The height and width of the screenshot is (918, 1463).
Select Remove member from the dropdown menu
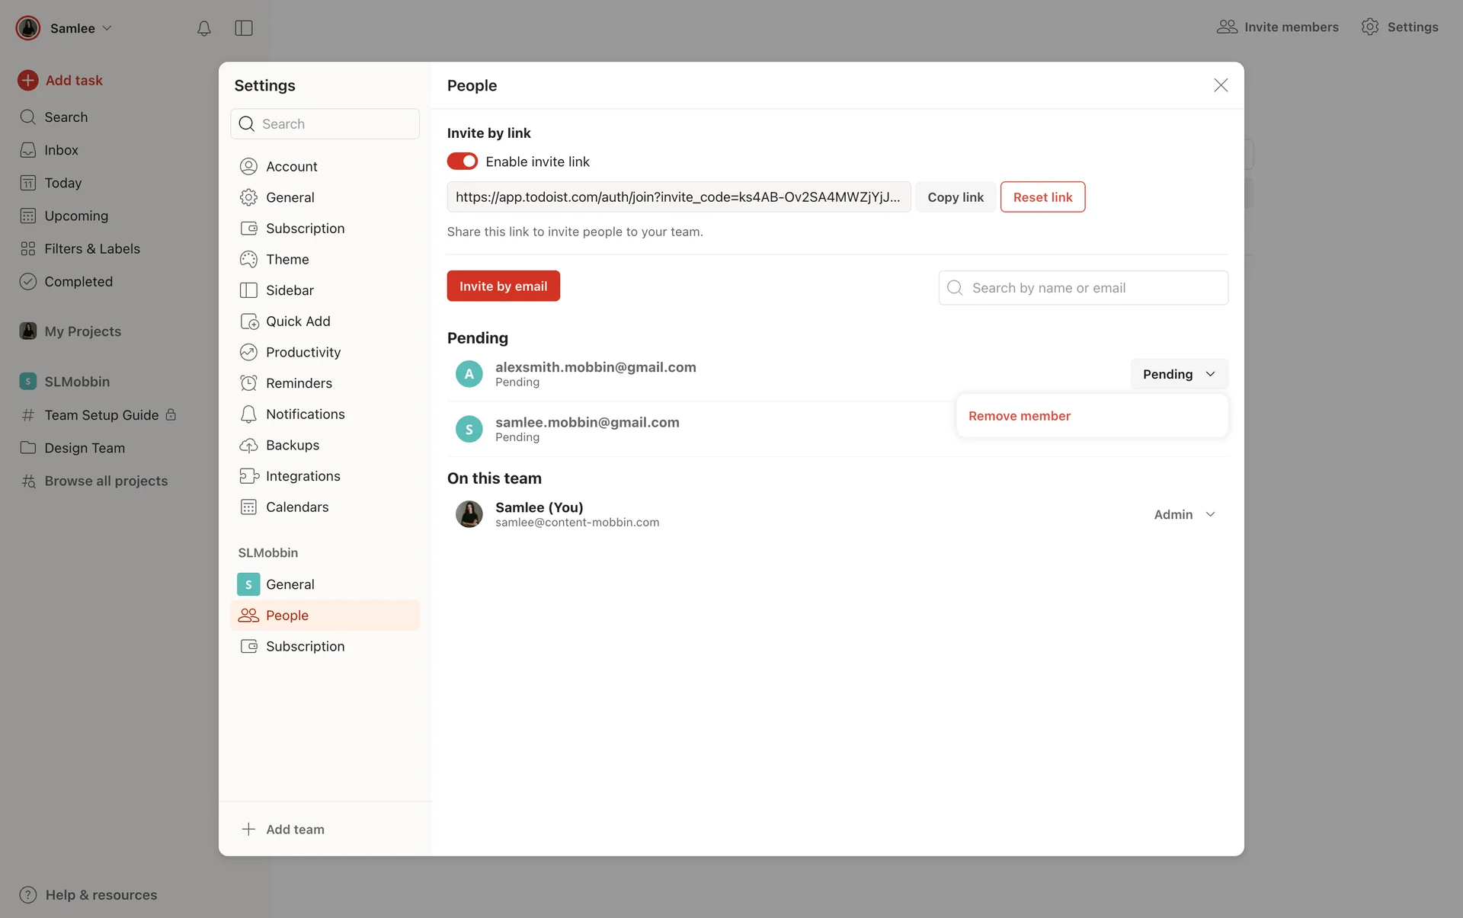(1019, 416)
